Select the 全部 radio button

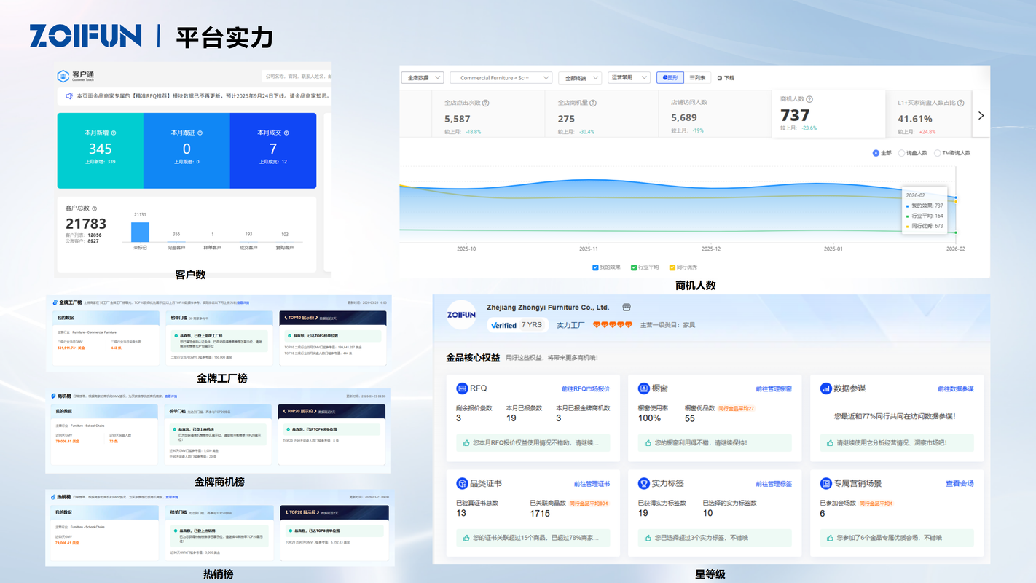point(876,153)
